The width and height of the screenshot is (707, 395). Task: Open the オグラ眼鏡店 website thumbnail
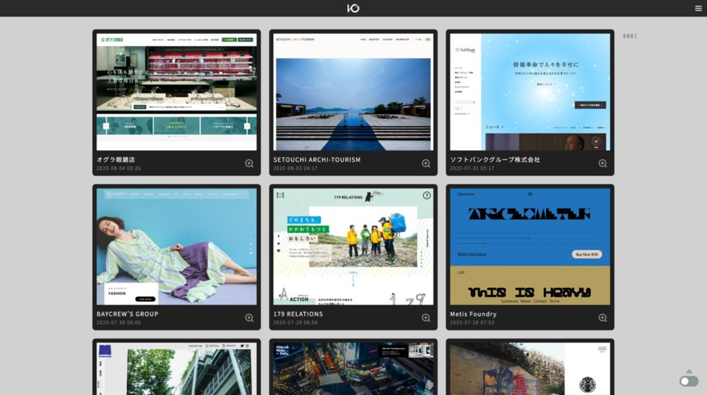pyautogui.click(x=177, y=92)
